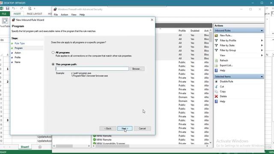The height and width of the screenshot is (154, 274).
Task: Click rules list vertical scrollbar down arrow
Action: (211, 142)
